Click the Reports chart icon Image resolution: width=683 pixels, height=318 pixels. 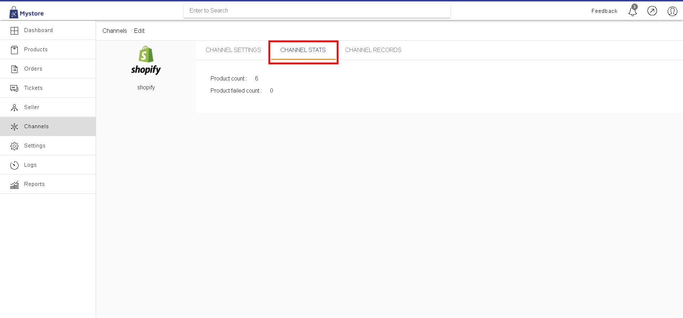pos(14,184)
